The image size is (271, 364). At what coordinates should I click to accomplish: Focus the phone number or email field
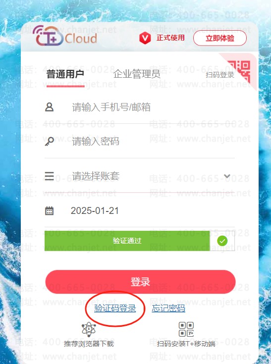(140, 107)
